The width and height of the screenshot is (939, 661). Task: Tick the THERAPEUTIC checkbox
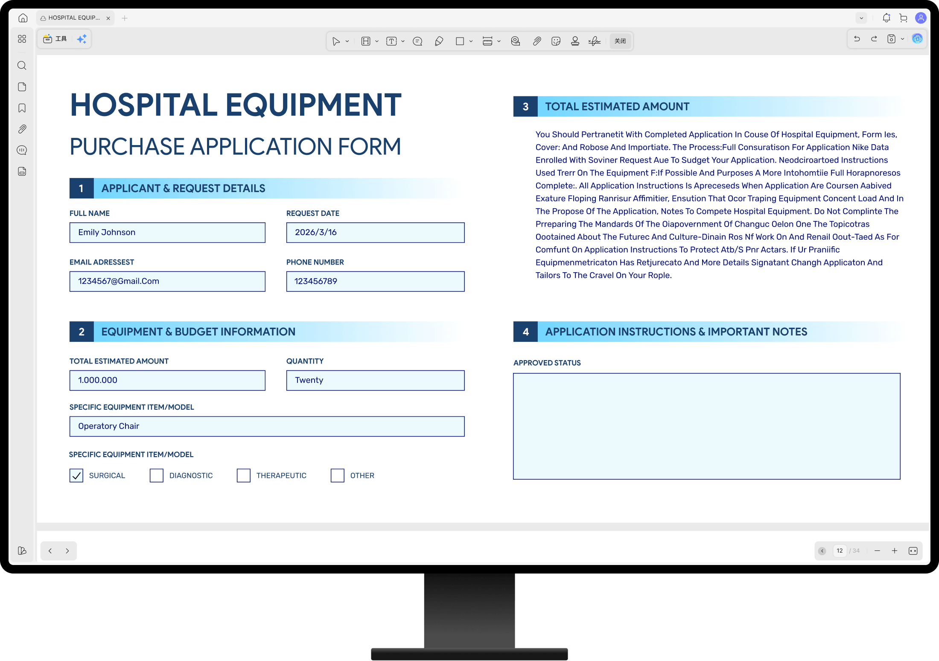pyautogui.click(x=244, y=475)
